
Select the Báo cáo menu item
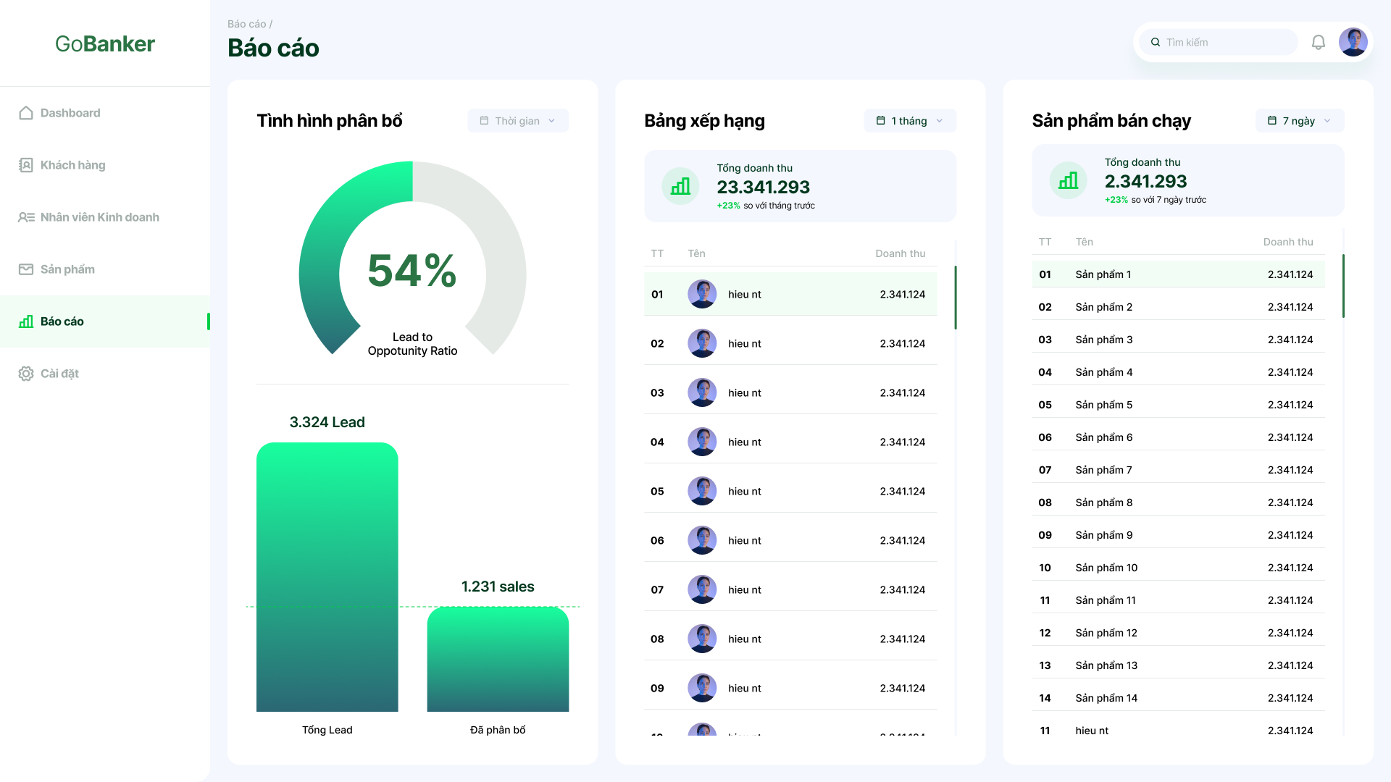(x=62, y=321)
